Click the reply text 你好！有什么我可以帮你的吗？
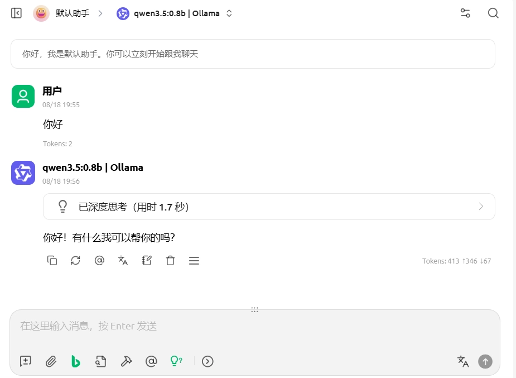The width and height of the screenshot is (516, 378). (109, 237)
